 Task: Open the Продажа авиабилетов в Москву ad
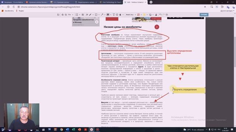(x=86, y=22)
